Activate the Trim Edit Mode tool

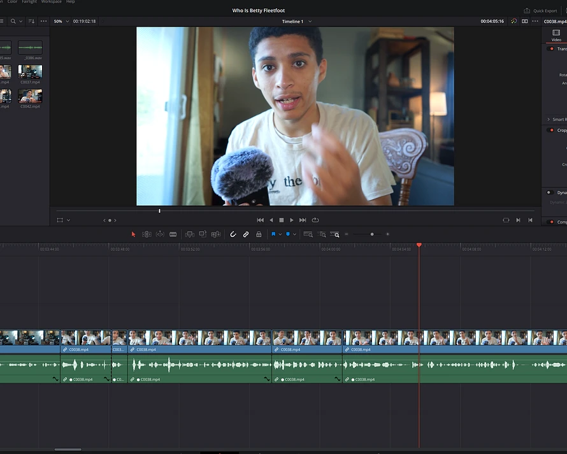[147, 234]
